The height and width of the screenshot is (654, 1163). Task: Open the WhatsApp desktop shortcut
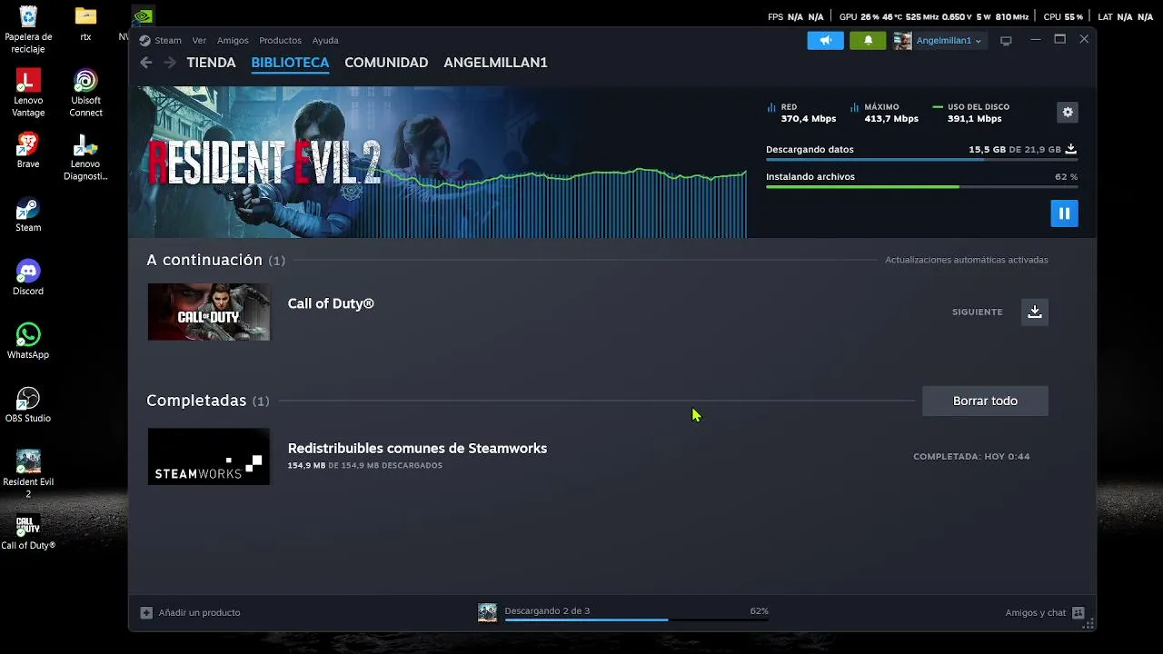click(28, 342)
